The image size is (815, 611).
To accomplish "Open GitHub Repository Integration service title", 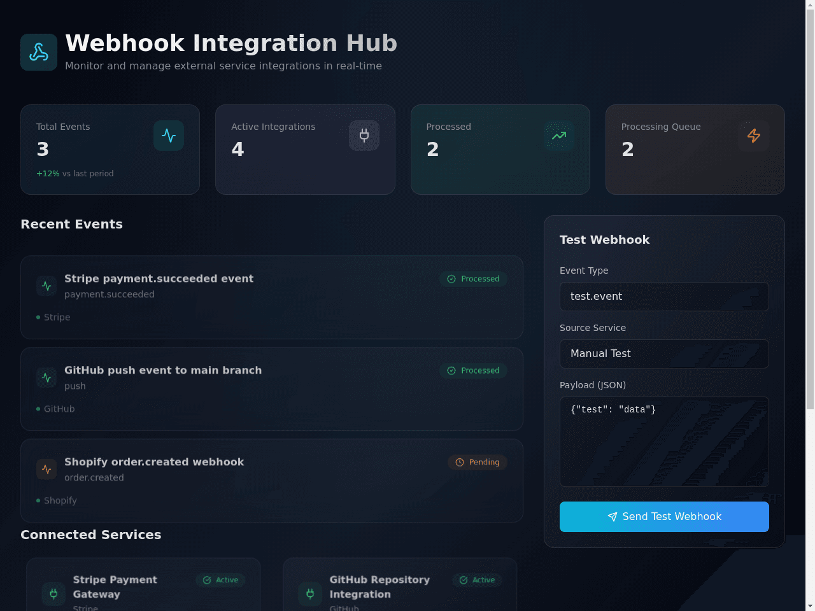I will click(x=379, y=587).
